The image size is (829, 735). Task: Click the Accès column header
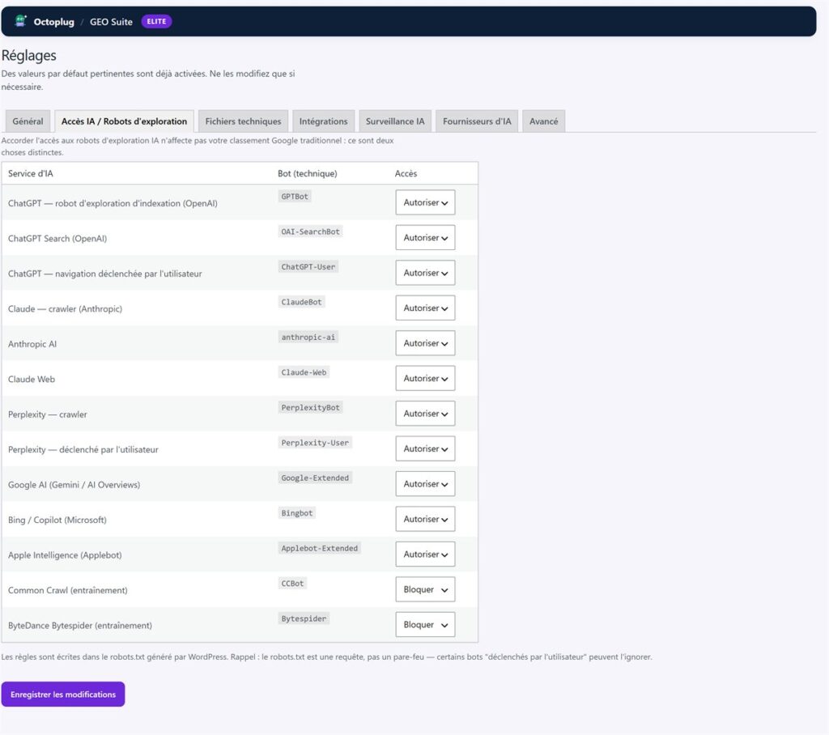(x=406, y=173)
